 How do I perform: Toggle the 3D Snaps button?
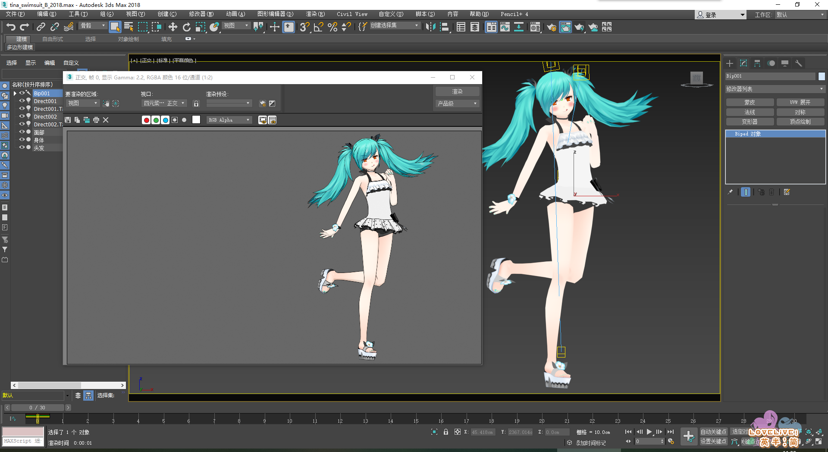[x=304, y=27]
